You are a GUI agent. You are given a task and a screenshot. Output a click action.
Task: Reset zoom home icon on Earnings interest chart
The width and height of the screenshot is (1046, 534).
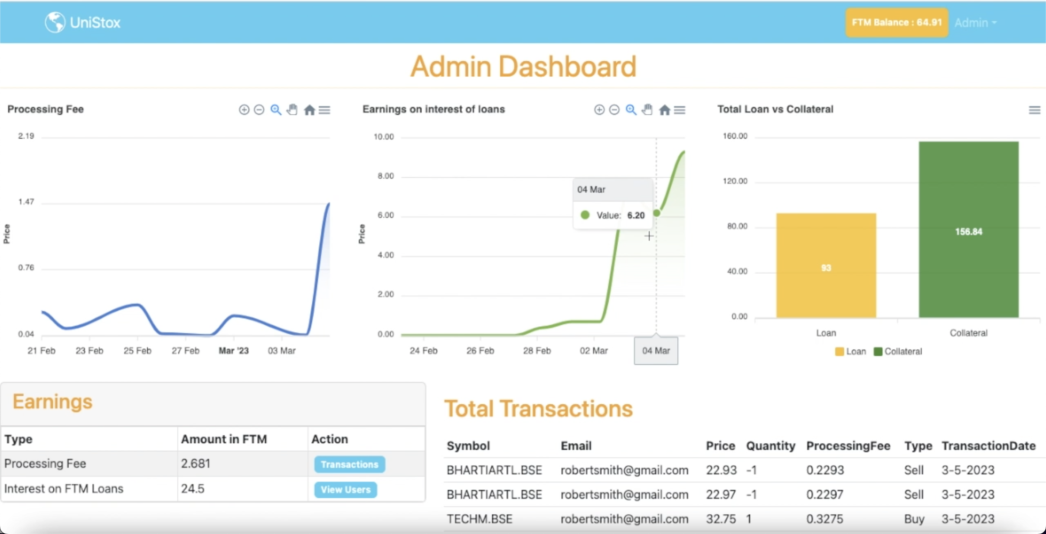tap(664, 110)
